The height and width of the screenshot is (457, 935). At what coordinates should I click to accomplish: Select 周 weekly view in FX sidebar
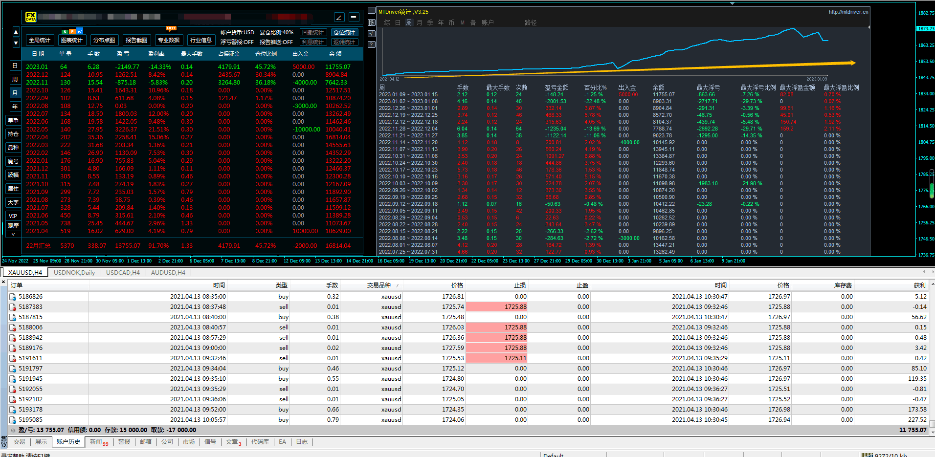[15, 79]
